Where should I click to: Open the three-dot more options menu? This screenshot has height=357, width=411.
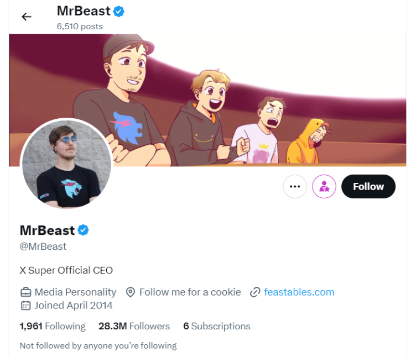(x=295, y=187)
